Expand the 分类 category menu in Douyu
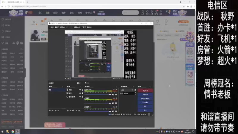Screen dimensions: 238x134 click(x=55, y=13)
